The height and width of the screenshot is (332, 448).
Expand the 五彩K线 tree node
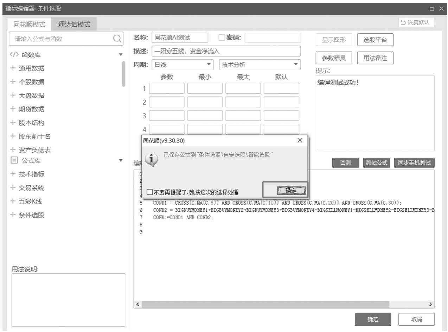[x=13, y=201]
